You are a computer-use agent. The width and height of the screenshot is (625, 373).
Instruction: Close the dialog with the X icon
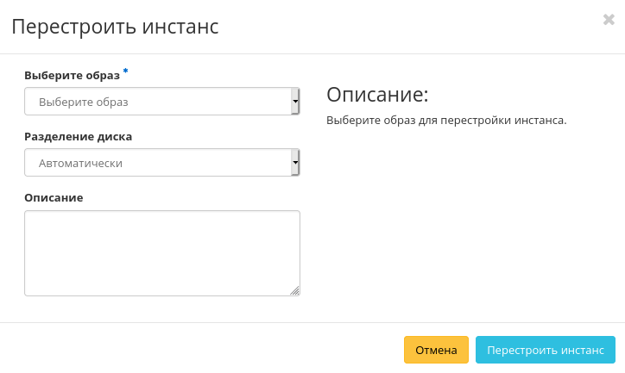click(x=609, y=20)
